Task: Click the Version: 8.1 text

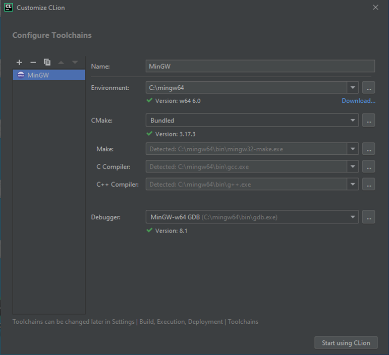Action: 171,231
